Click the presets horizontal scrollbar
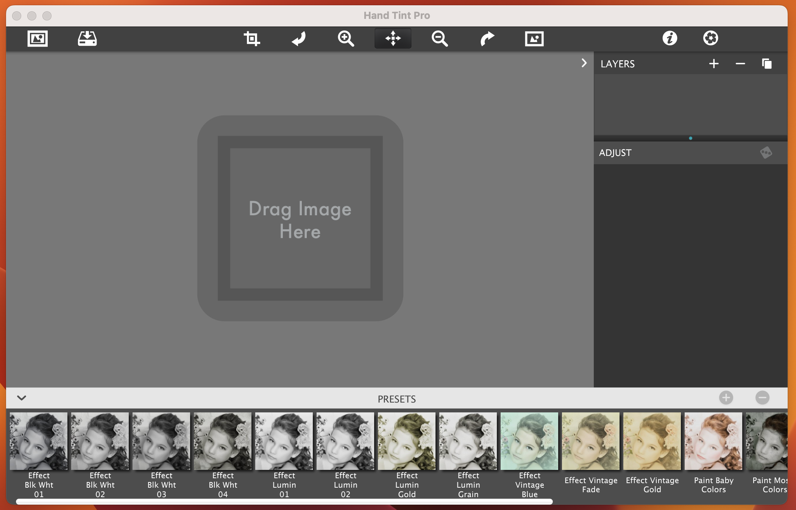This screenshot has width=796, height=510. 284,502
